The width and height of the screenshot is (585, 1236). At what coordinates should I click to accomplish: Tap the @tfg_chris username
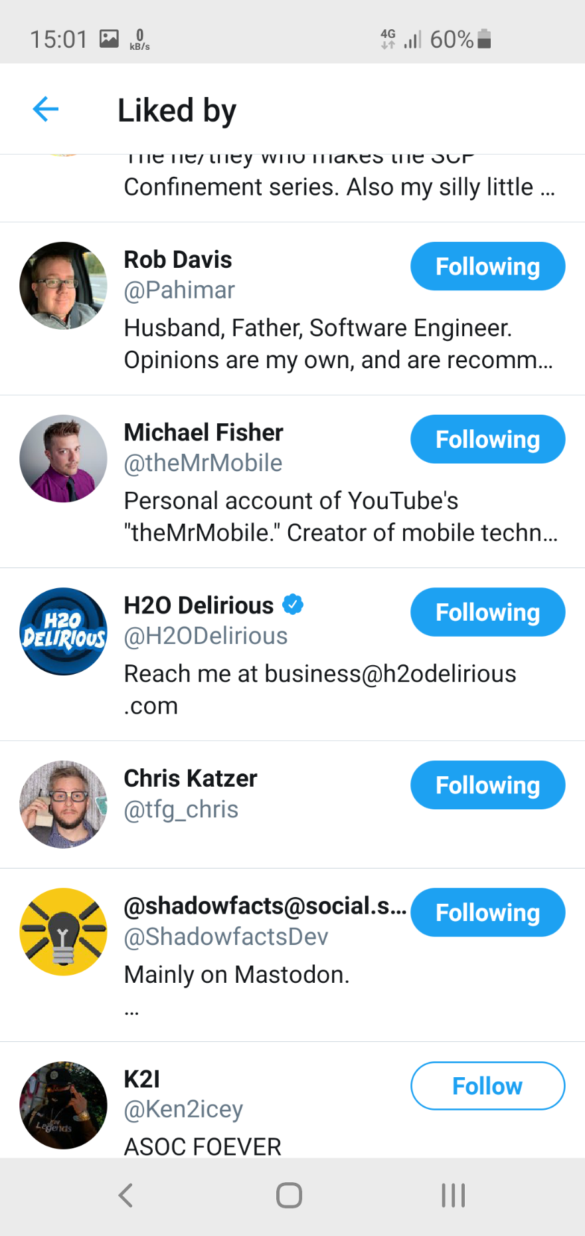coord(181,809)
